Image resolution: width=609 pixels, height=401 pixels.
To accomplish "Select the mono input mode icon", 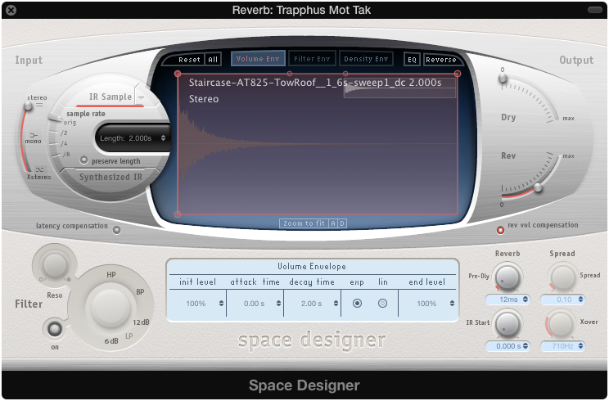I will [34, 135].
